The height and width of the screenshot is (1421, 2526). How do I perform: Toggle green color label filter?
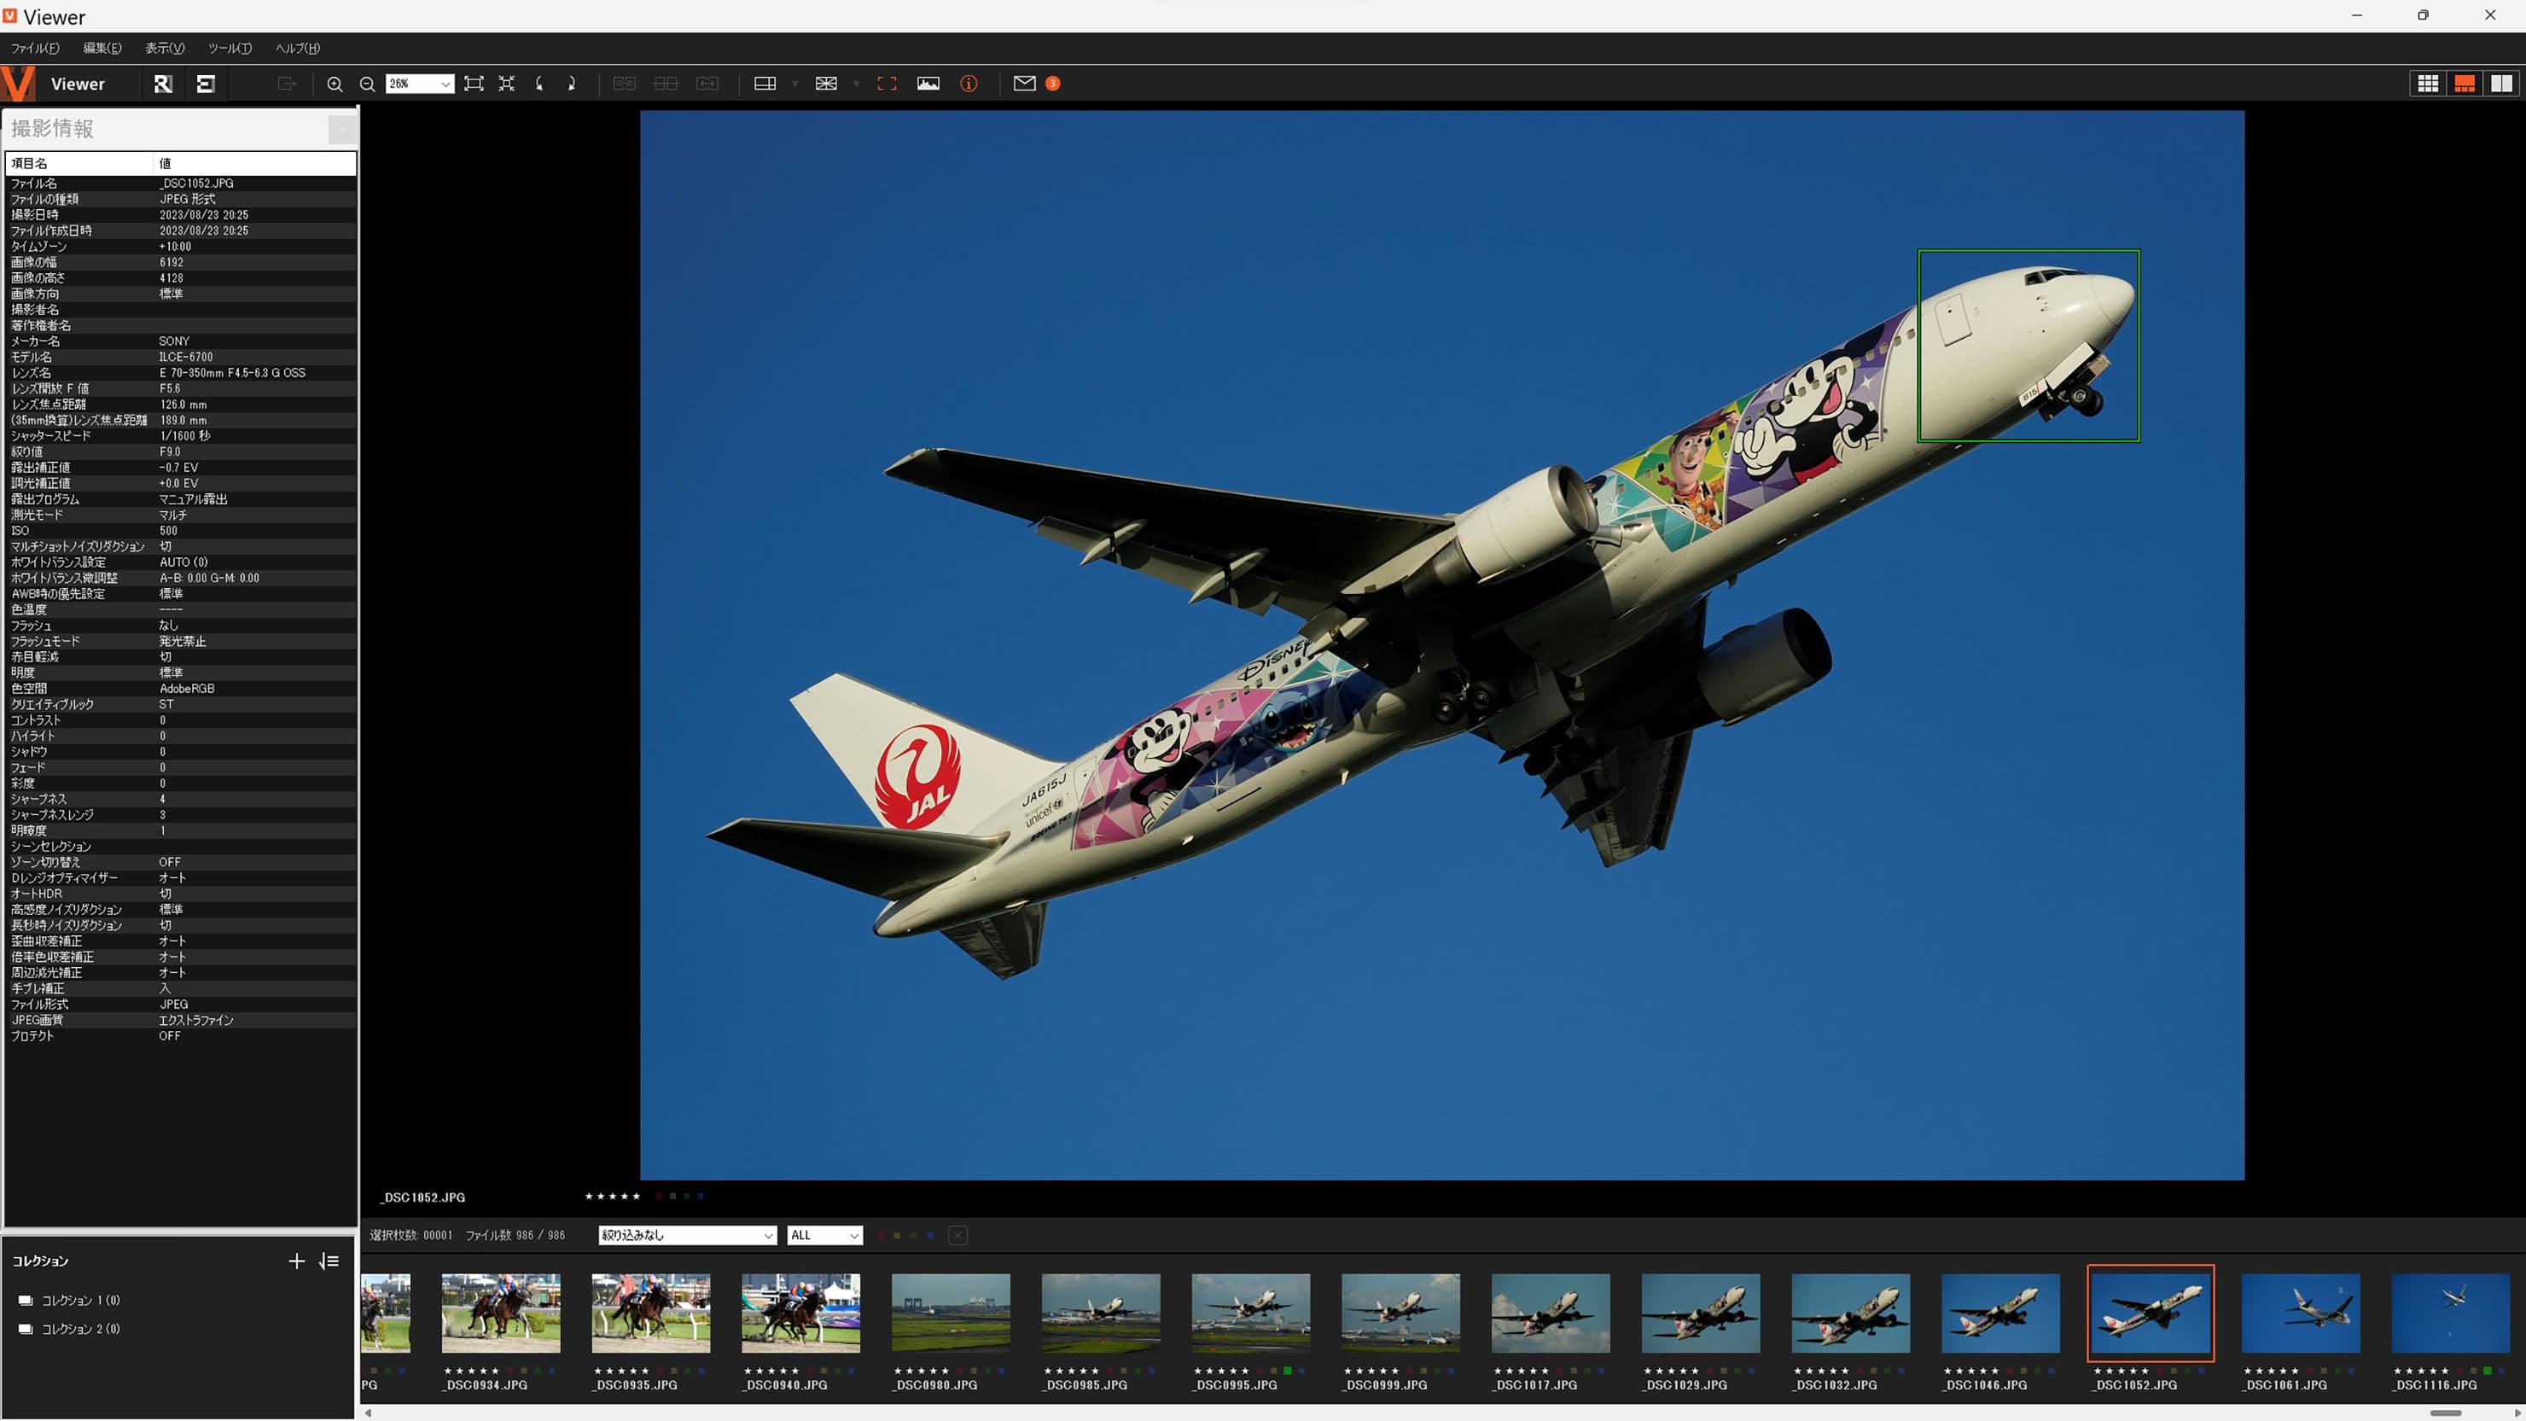(914, 1236)
